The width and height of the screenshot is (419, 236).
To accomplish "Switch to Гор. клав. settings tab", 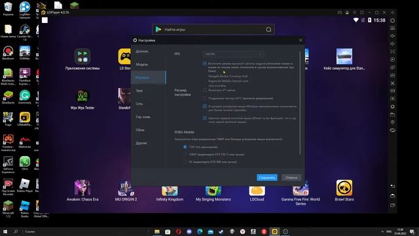I will pyautogui.click(x=149, y=117).
